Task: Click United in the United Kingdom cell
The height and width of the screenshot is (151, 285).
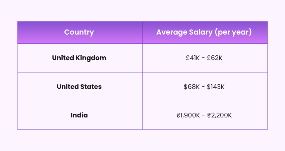Action: pos(62,58)
